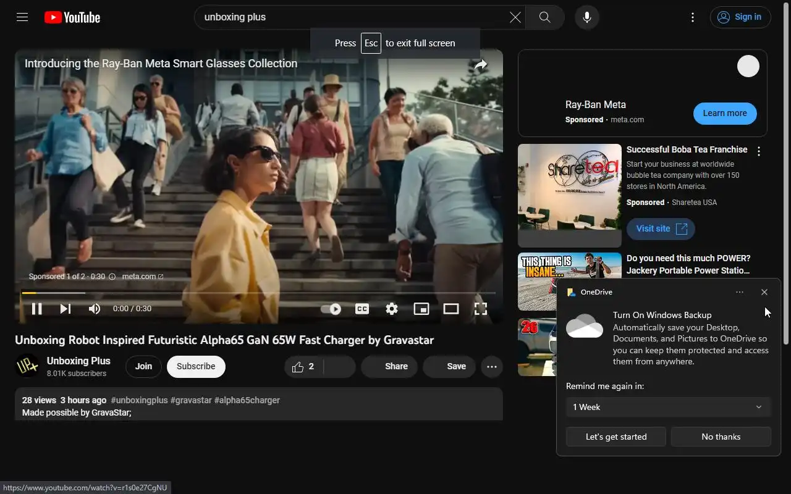Start voice search with microphone icon
This screenshot has height=494, width=791.
click(587, 17)
